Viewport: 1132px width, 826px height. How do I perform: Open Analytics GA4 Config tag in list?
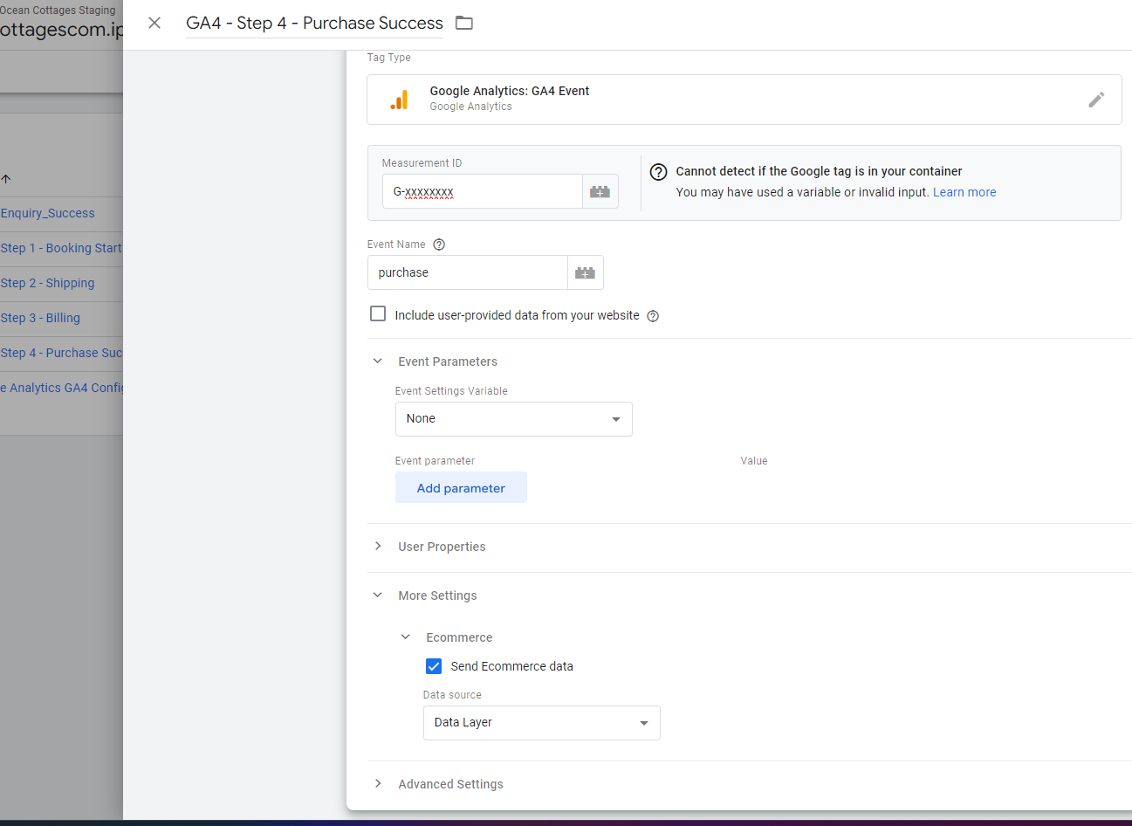(61, 388)
